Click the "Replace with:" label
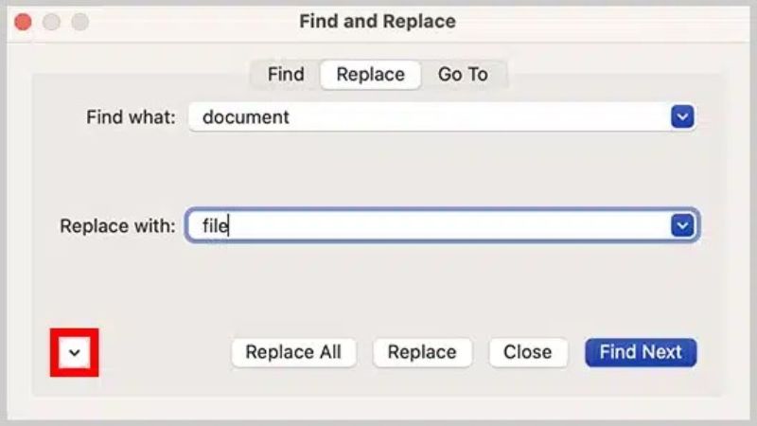The image size is (757, 426). pyautogui.click(x=117, y=226)
